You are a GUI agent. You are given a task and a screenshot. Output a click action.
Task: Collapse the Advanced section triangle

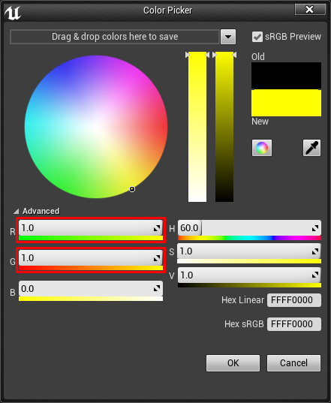17,212
